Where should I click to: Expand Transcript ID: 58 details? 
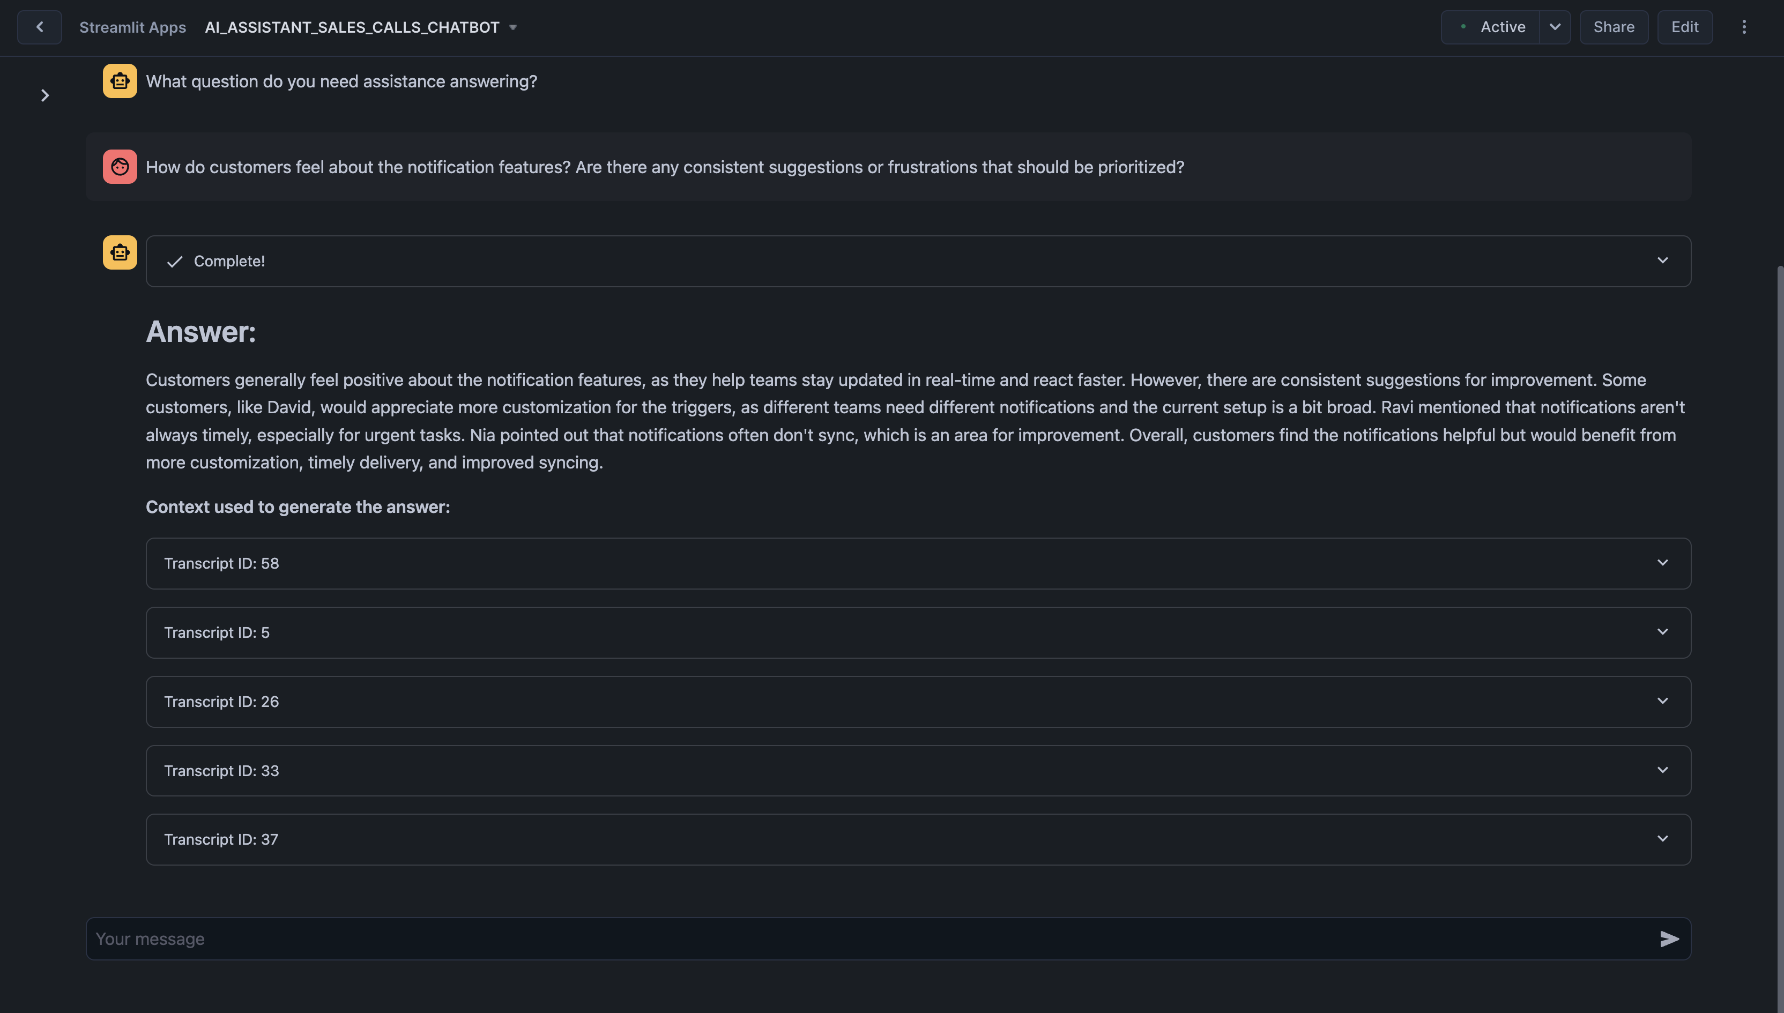point(1663,563)
